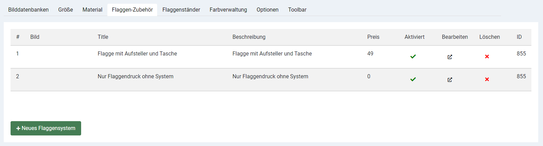Screen dimensions: 543x146
Task: Delete Nur Flaggendruck ohne System entry
Action: [487, 79]
